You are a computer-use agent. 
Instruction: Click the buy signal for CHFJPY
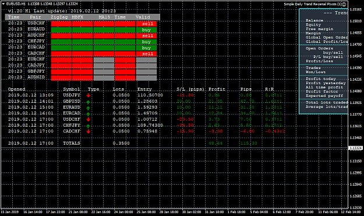147,42
